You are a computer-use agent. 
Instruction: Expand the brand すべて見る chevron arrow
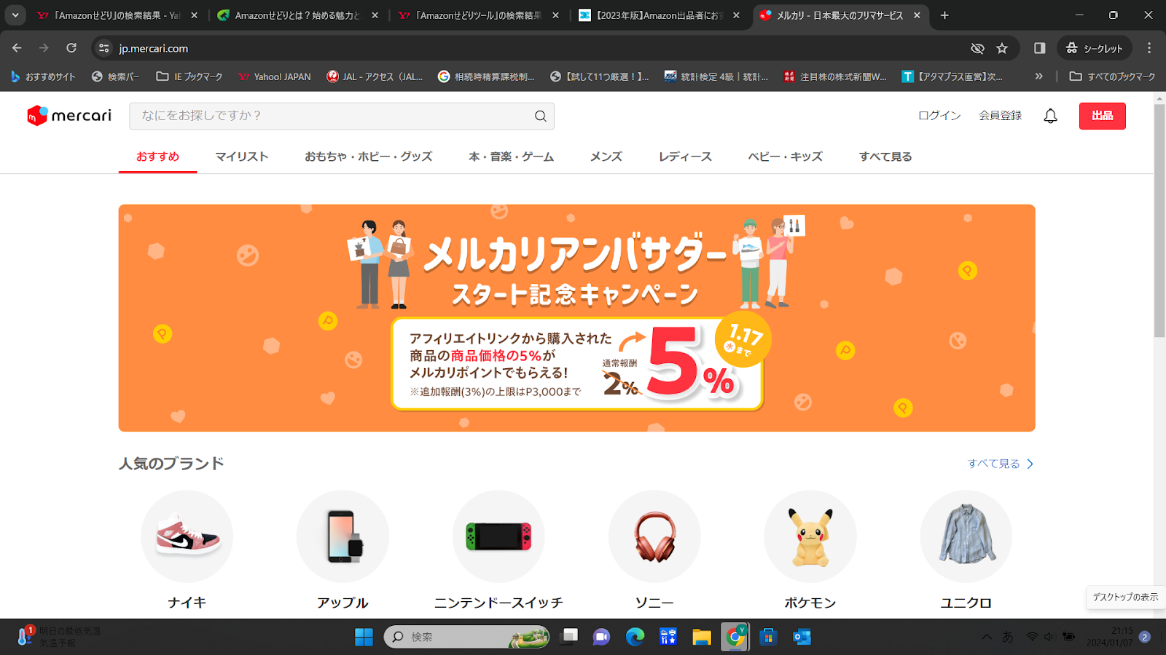tap(1030, 464)
